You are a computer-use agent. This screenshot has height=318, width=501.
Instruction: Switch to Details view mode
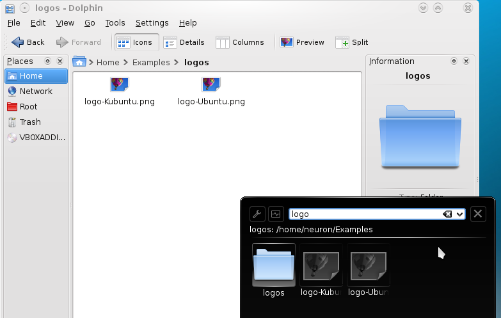pos(184,42)
